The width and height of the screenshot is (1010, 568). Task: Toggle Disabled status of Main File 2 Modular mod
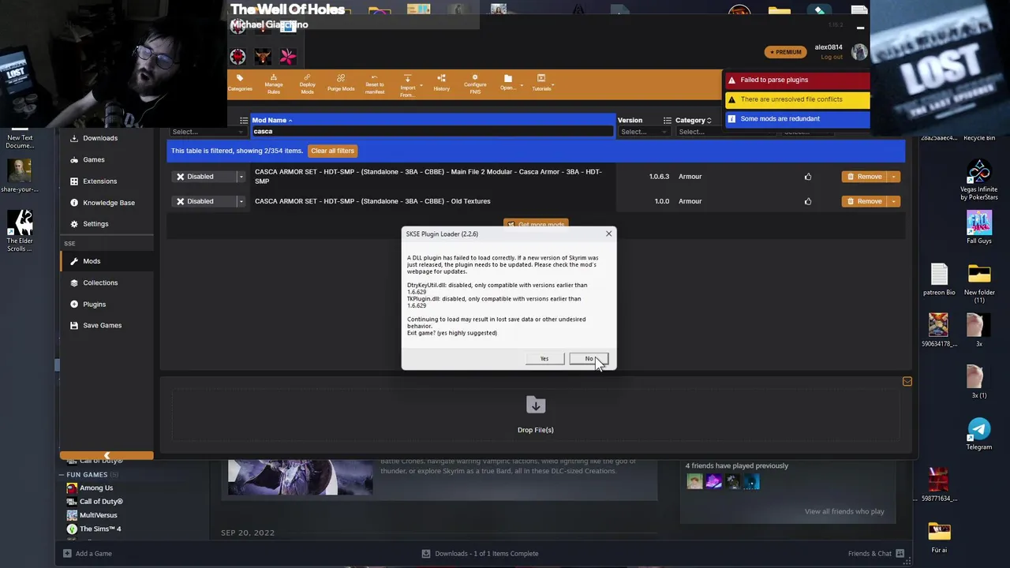(203, 177)
